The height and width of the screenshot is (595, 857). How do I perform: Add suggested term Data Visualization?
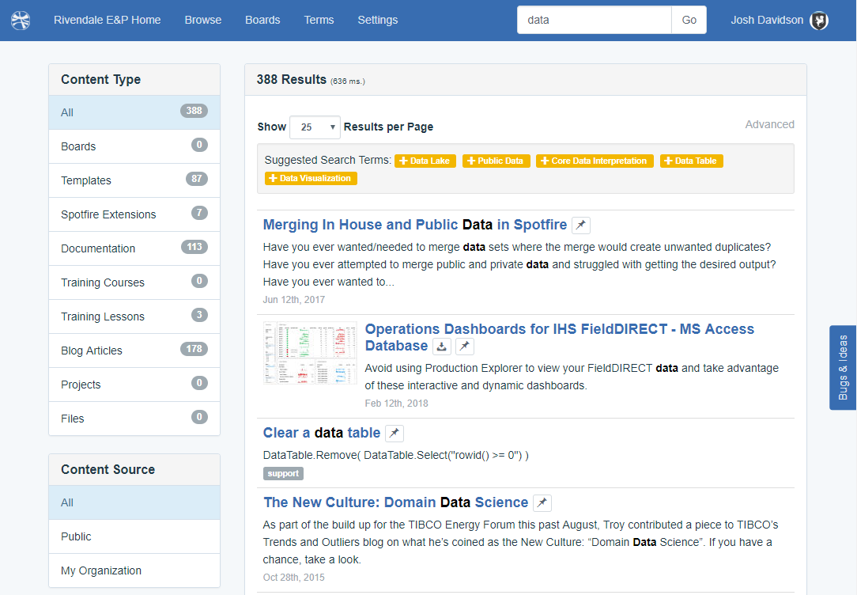click(x=311, y=178)
